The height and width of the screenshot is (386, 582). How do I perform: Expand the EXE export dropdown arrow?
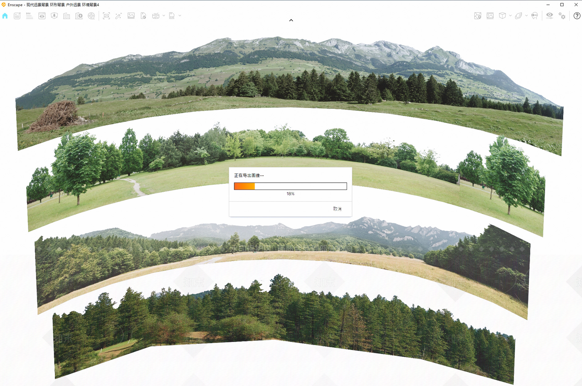[x=180, y=16]
